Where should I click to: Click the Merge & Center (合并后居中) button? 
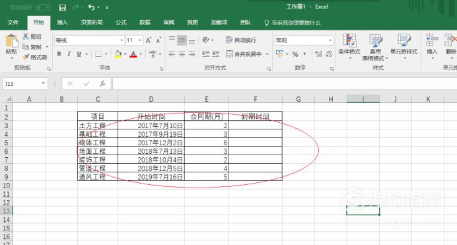tap(244, 54)
